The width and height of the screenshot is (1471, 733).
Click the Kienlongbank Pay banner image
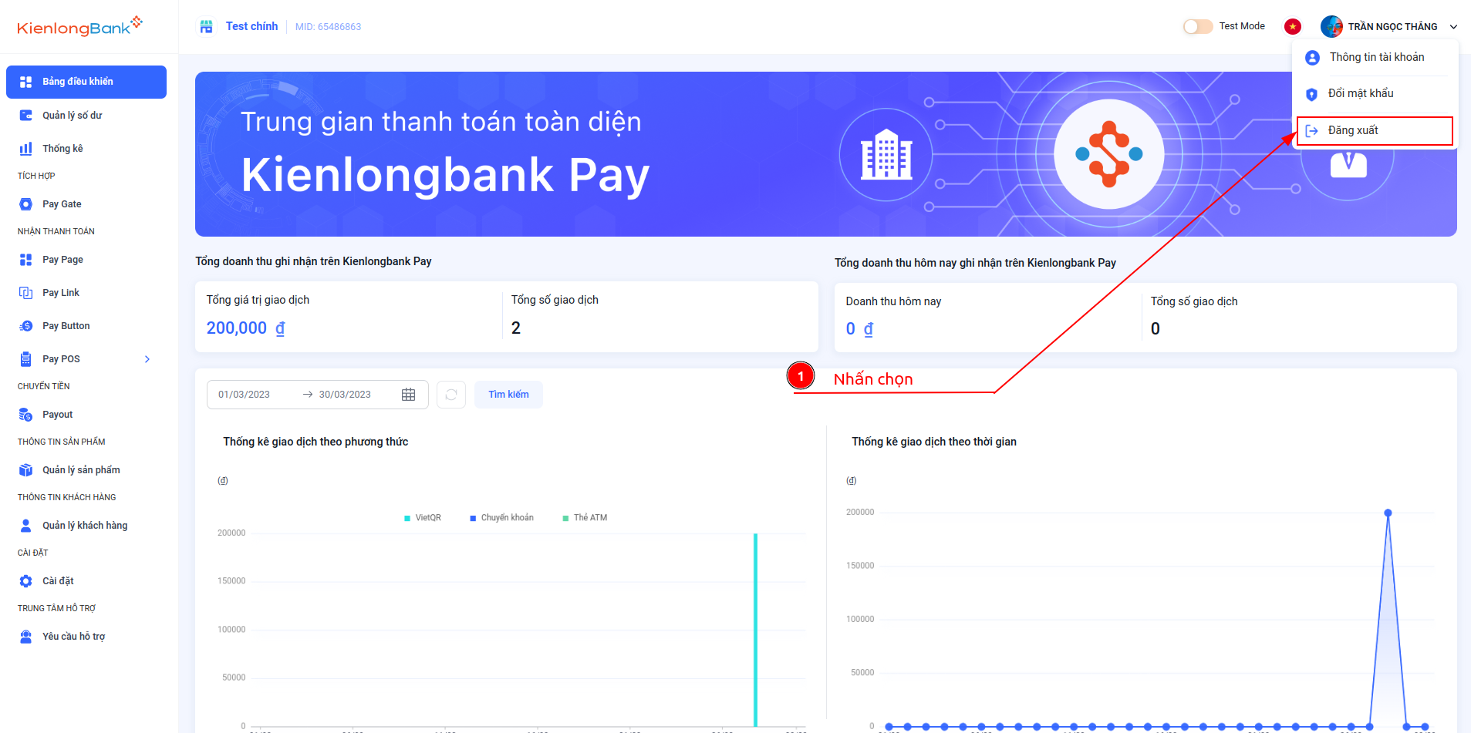click(825, 154)
